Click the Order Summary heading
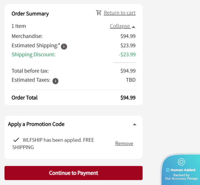200x185 pixels. [x=30, y=14]
